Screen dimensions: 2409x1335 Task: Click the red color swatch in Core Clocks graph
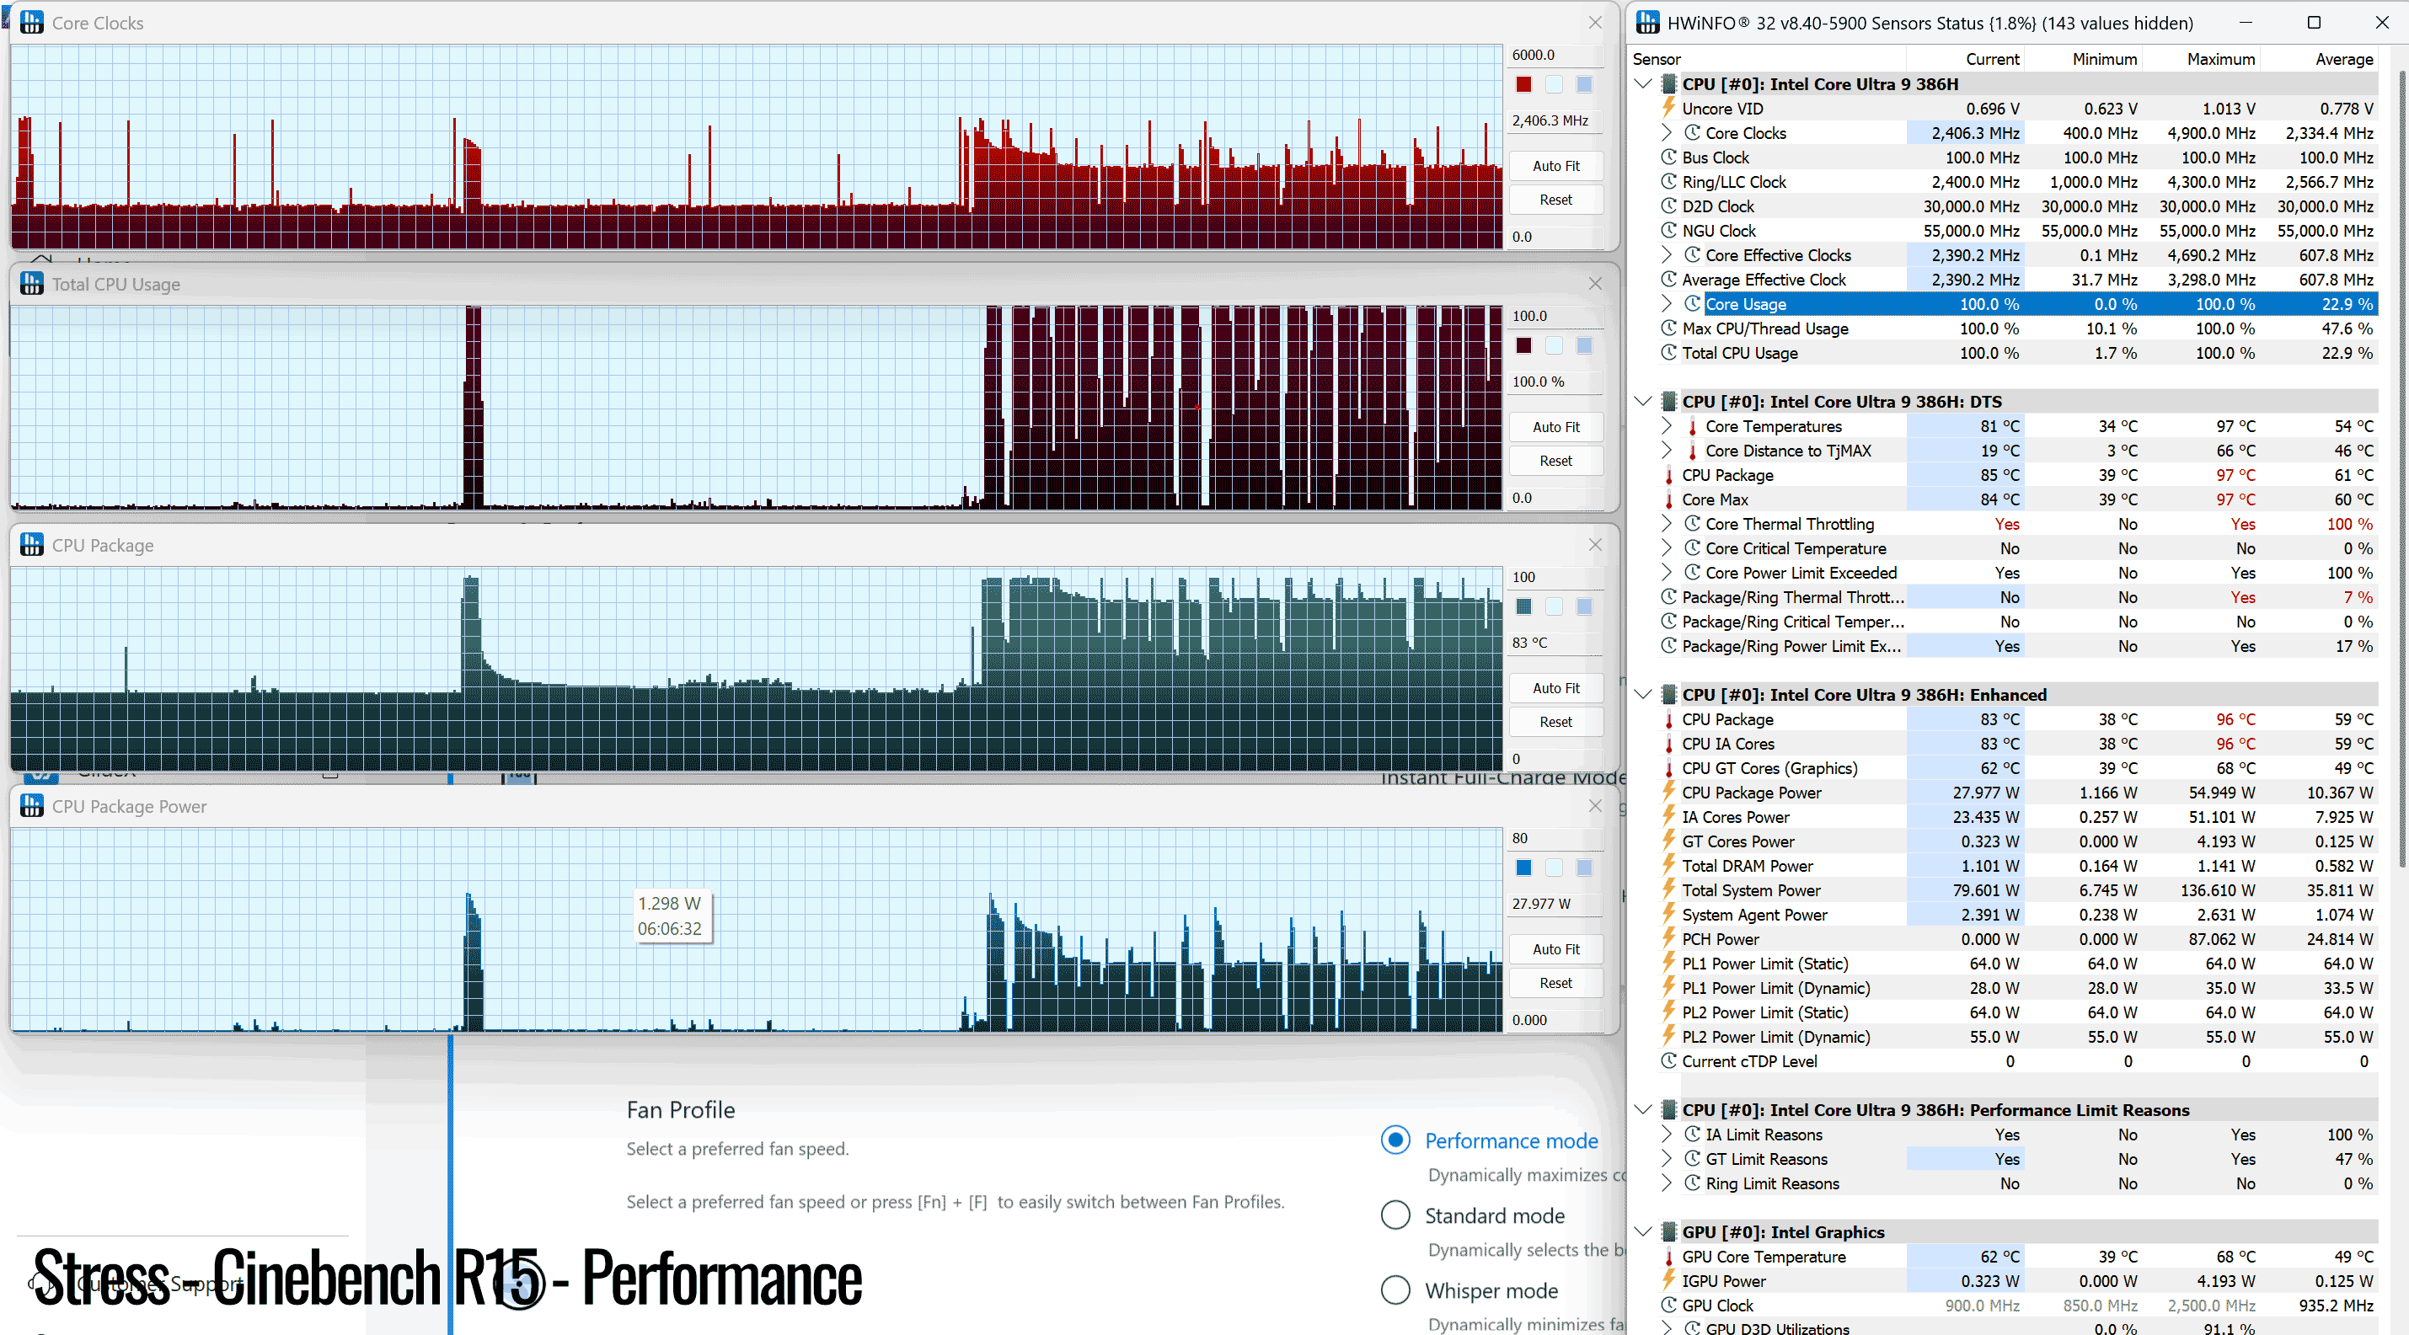coord(1523,84)
